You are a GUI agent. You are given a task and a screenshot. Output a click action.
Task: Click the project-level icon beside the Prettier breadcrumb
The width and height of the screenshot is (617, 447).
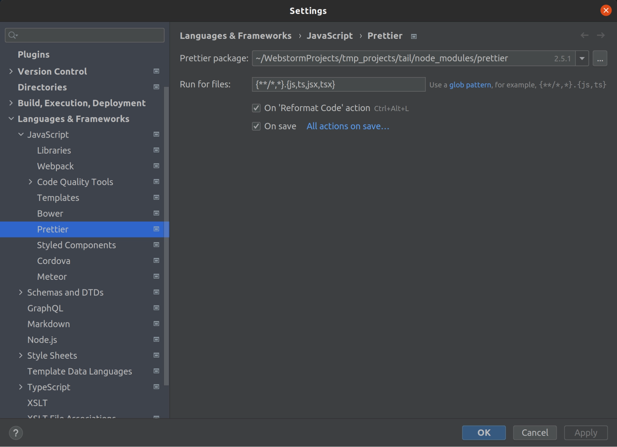tap(414, 36)
